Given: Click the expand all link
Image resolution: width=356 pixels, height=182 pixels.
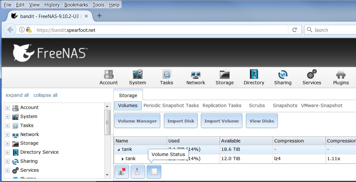Looking at the screenshot, I should (17, 95).
